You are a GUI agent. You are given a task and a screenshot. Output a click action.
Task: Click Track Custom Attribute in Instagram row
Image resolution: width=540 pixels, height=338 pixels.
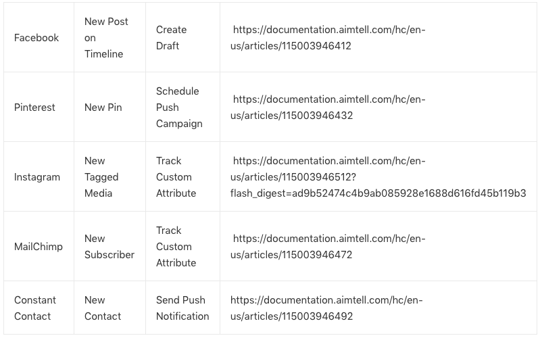click(176, 177)
